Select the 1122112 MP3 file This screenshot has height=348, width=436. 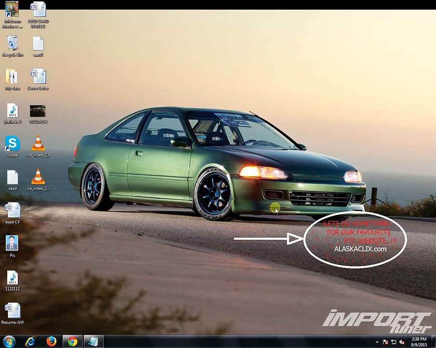(x=12, y=280)
